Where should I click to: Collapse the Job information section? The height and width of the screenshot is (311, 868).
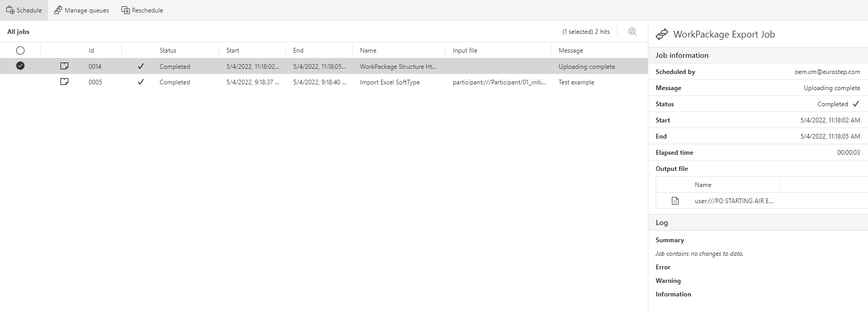[x=682, y=55]
